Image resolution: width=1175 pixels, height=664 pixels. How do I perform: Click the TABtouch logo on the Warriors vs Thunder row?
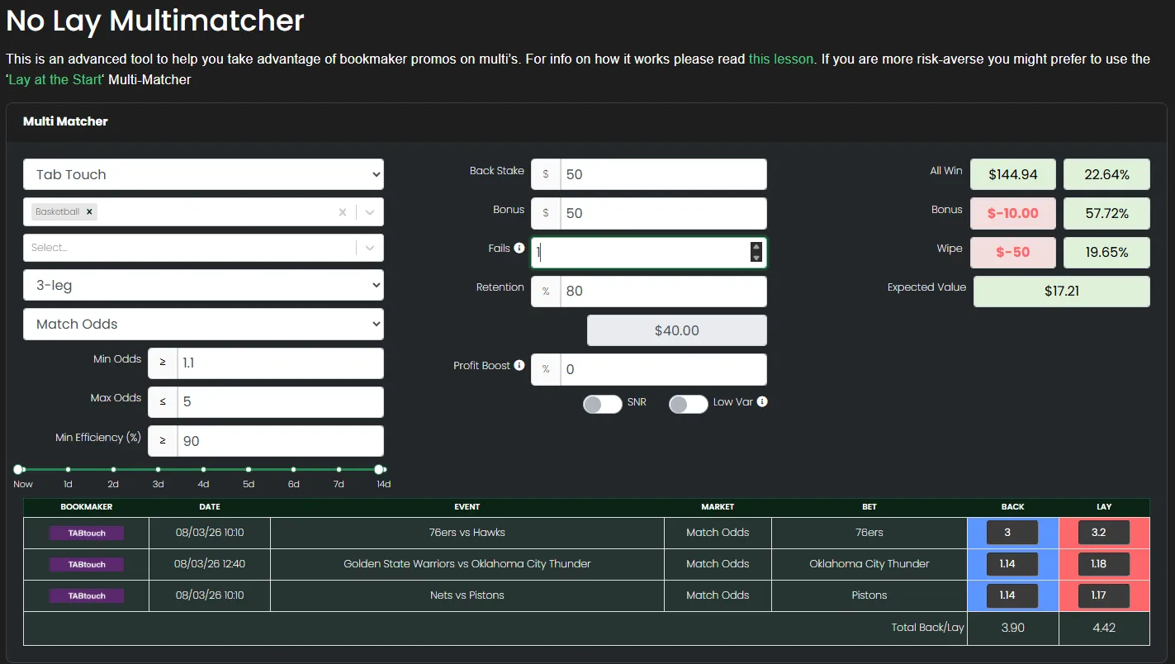pyautogui.click(x=86, y=564)
